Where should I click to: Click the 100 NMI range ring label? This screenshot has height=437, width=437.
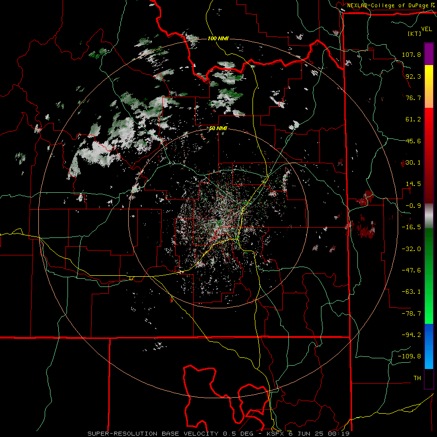click(218, 38)
